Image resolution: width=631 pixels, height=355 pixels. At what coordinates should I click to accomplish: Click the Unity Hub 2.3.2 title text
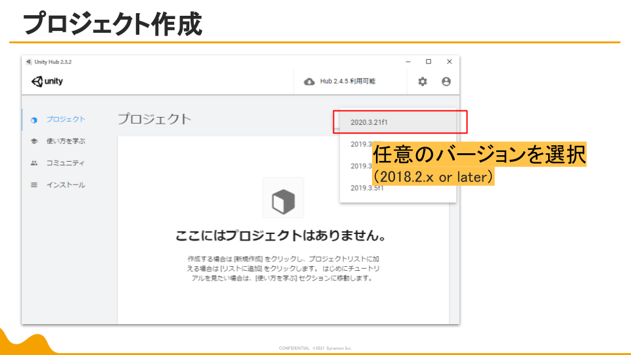tap(53, 62)
